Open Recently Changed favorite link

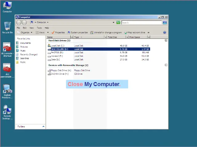click(x=27, y=55)
